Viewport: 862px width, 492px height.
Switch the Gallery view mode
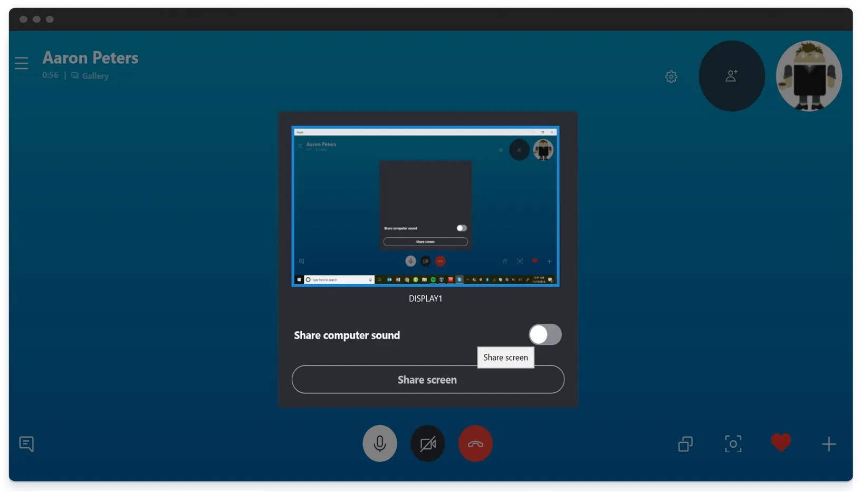tap(90, 76)
